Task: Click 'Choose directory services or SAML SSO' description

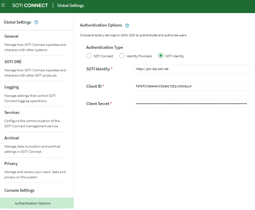Action: click(134, 35)
